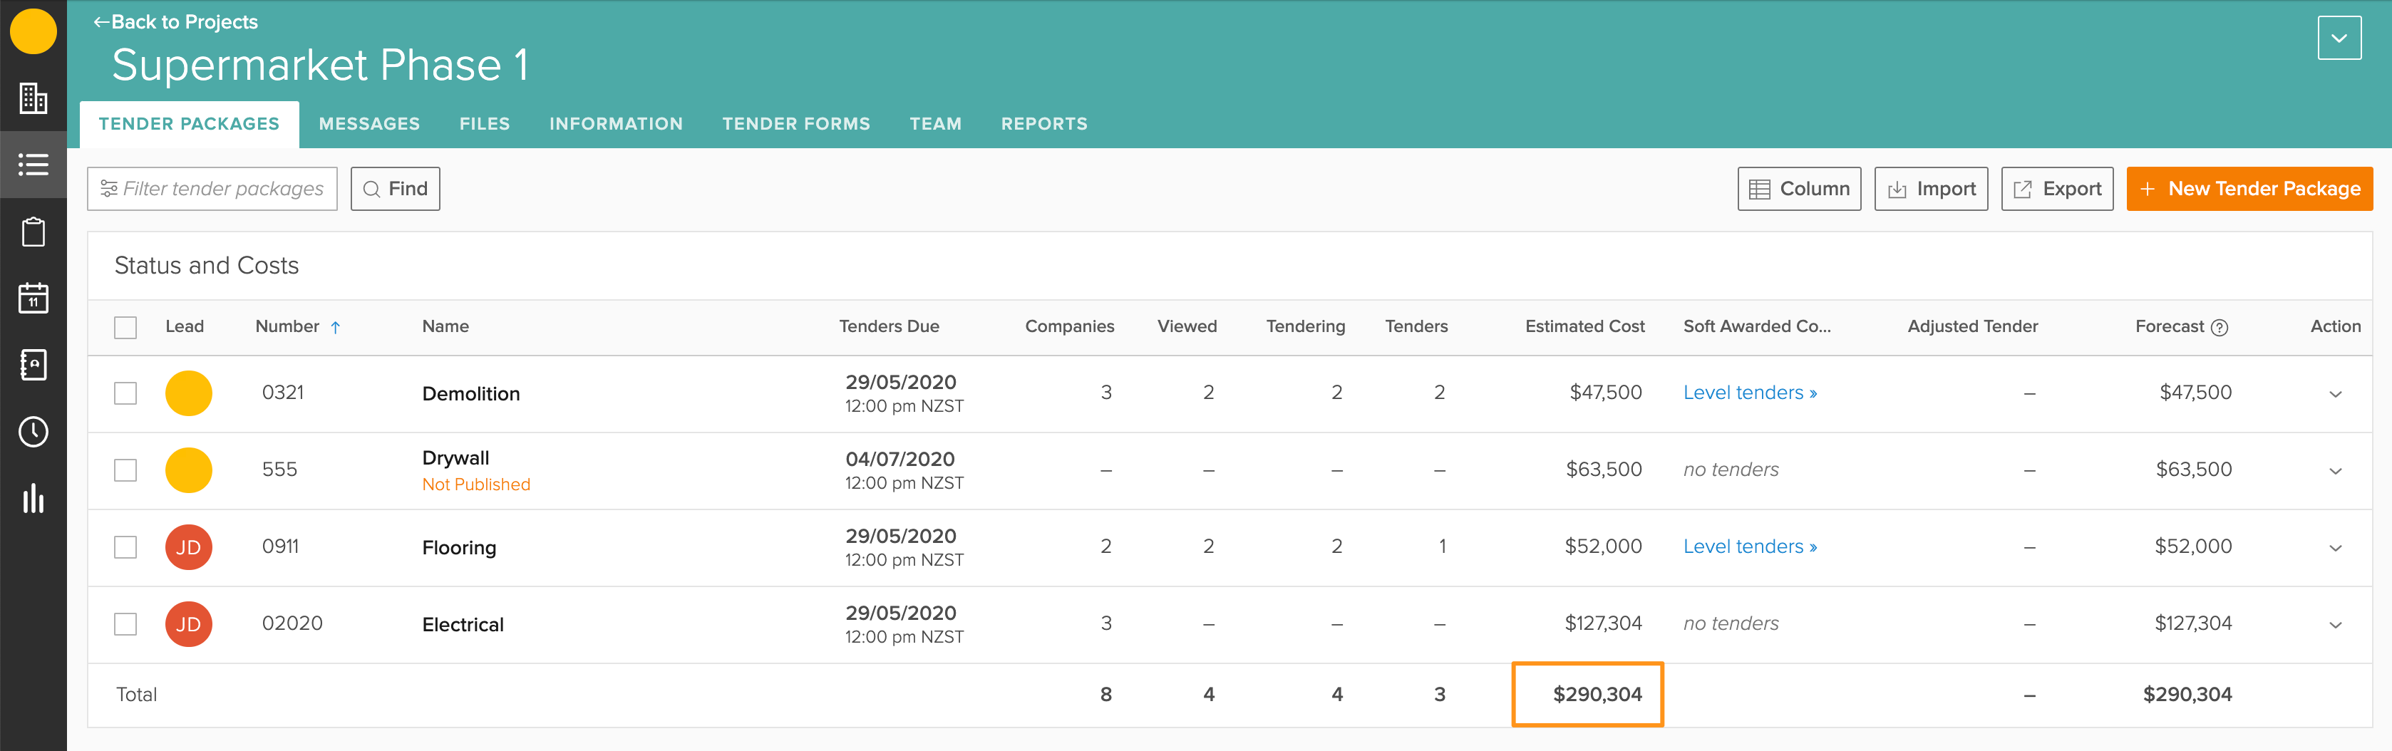Select the list view icon in sidebar
This screenshot has height=751, width=2392.
click(x=33, y=165)
